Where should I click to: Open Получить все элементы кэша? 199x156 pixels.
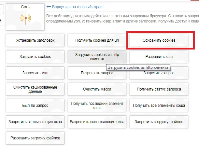pos(159,106)
